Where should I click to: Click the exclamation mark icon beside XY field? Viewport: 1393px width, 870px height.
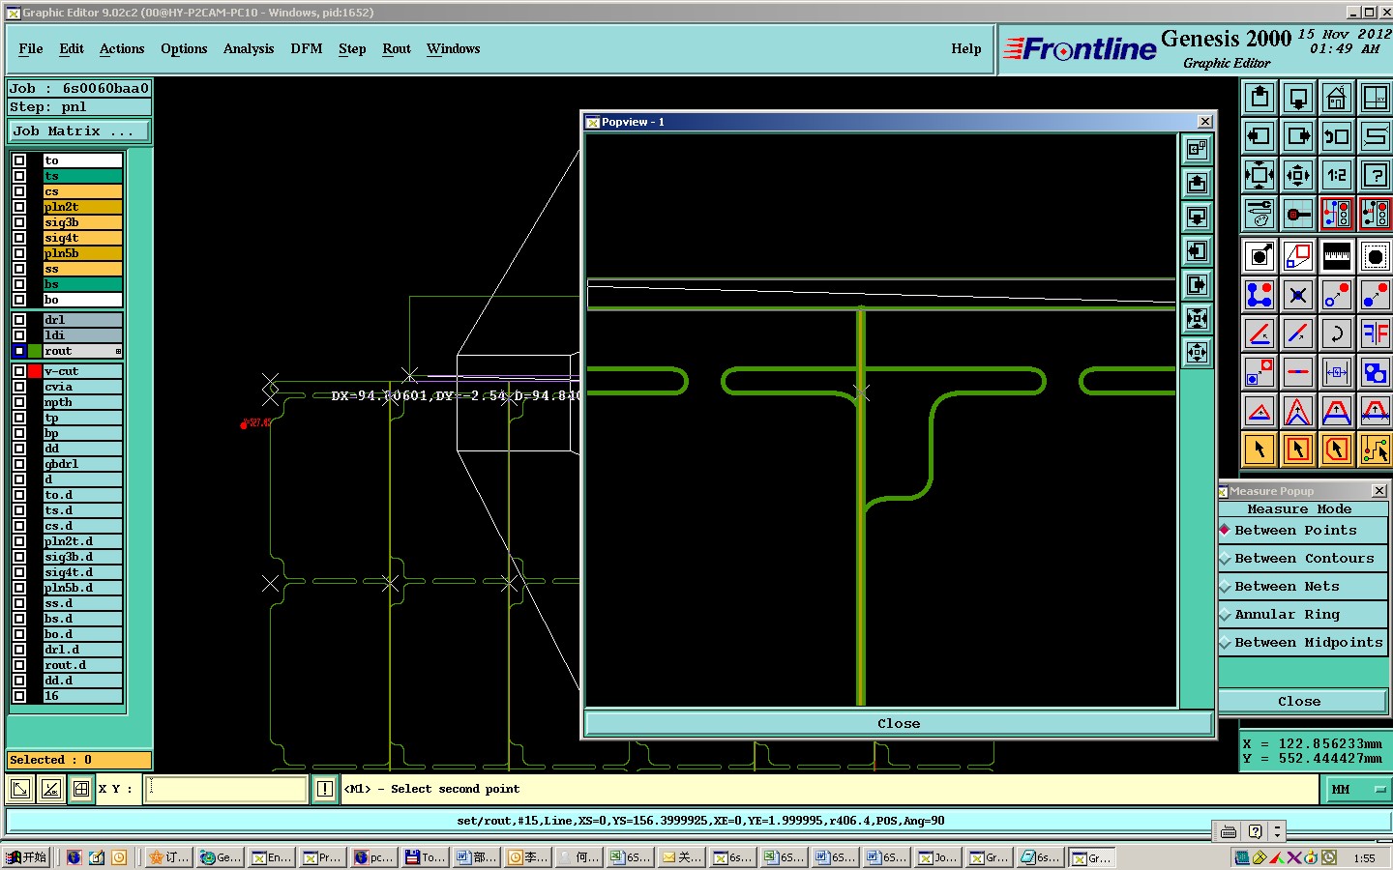point(325,789)
